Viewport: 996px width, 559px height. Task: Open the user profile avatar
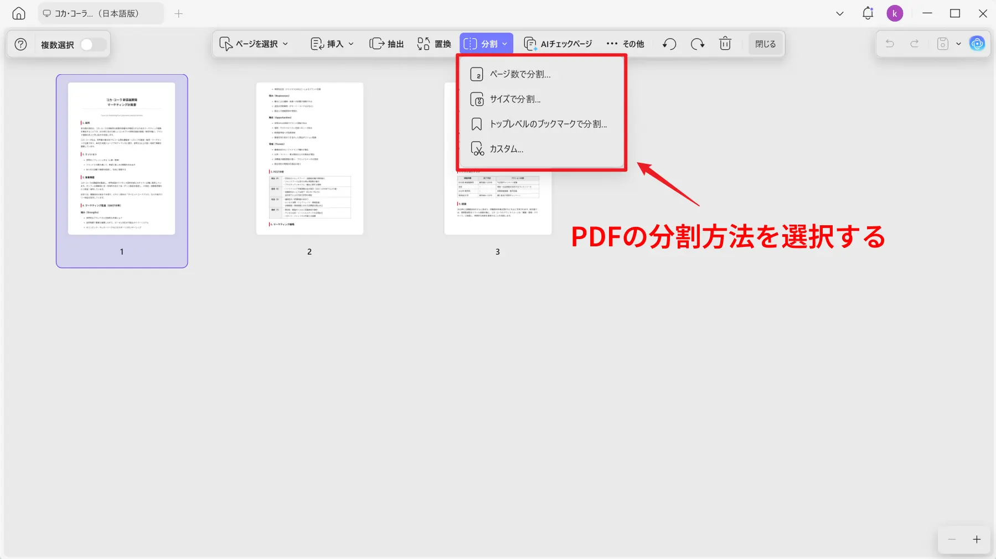[x=895, y=13]
